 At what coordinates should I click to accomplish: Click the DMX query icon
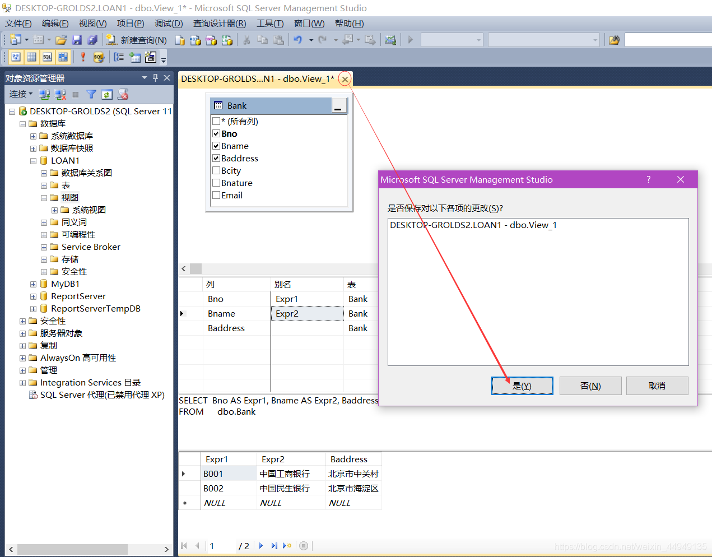click(211, 40)
